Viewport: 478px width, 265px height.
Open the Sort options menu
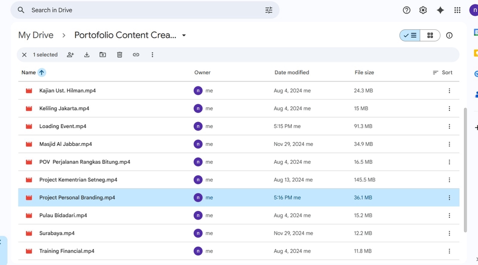442,72
